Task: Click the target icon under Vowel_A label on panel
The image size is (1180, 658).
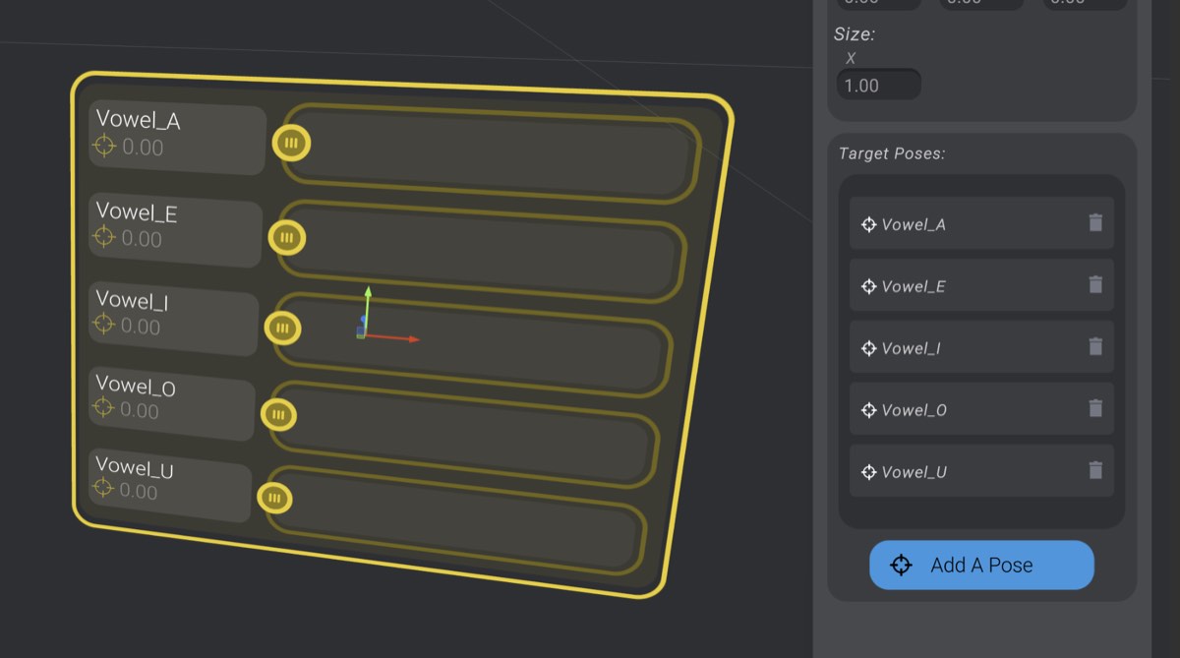Action: coord(104,147)
